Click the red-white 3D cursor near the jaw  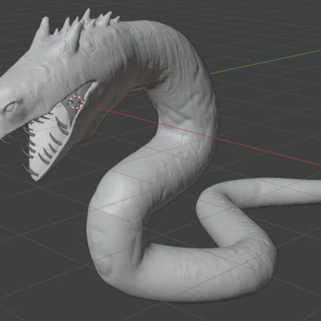point(75,102)
